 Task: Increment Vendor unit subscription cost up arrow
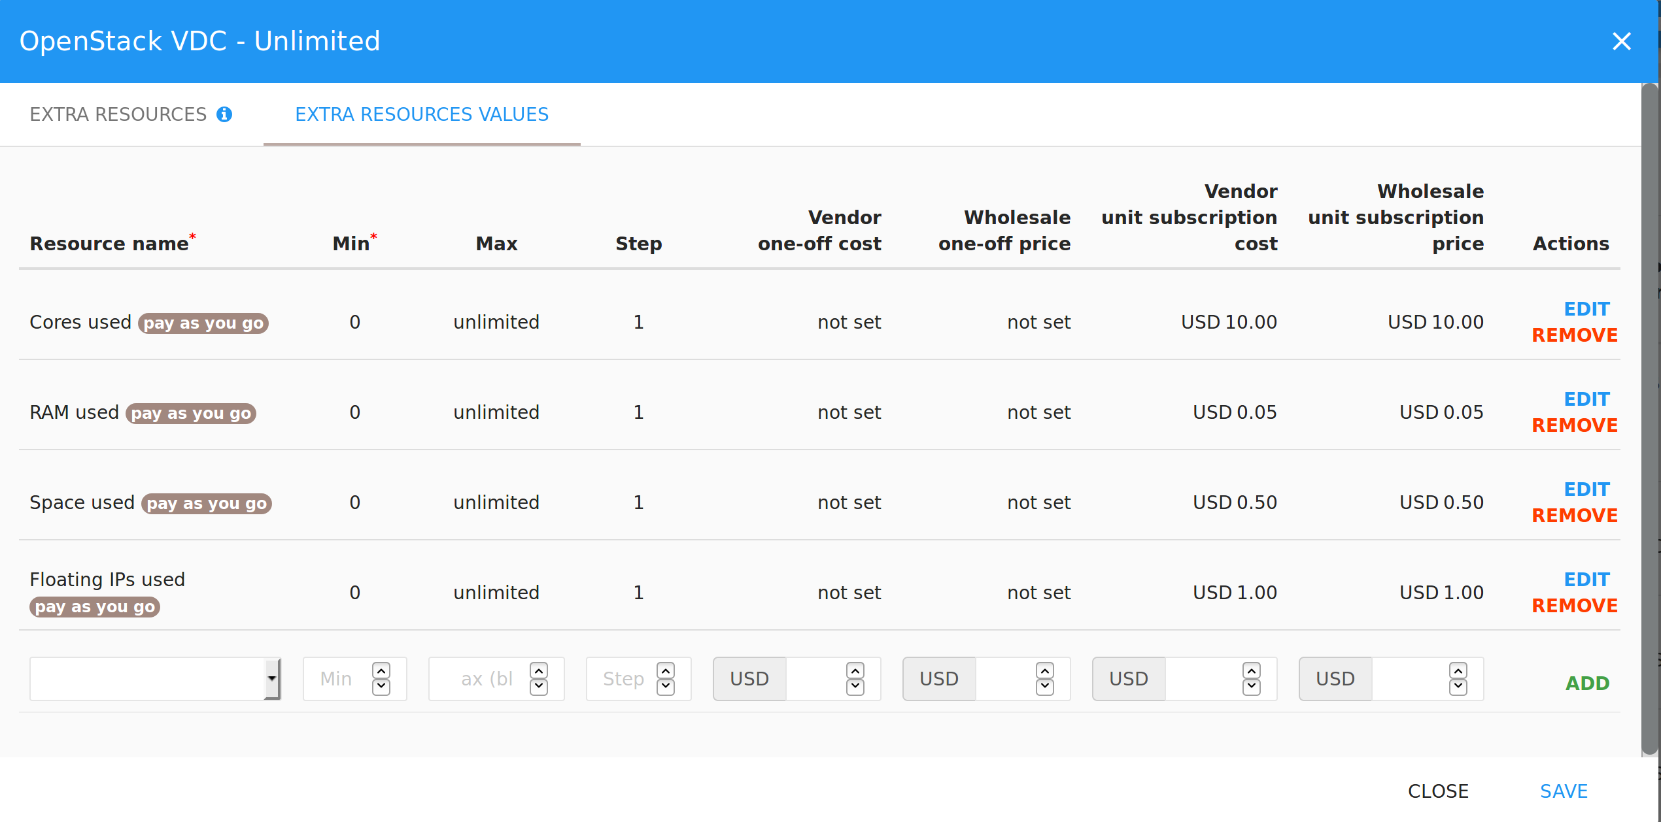coord(1252,671)
